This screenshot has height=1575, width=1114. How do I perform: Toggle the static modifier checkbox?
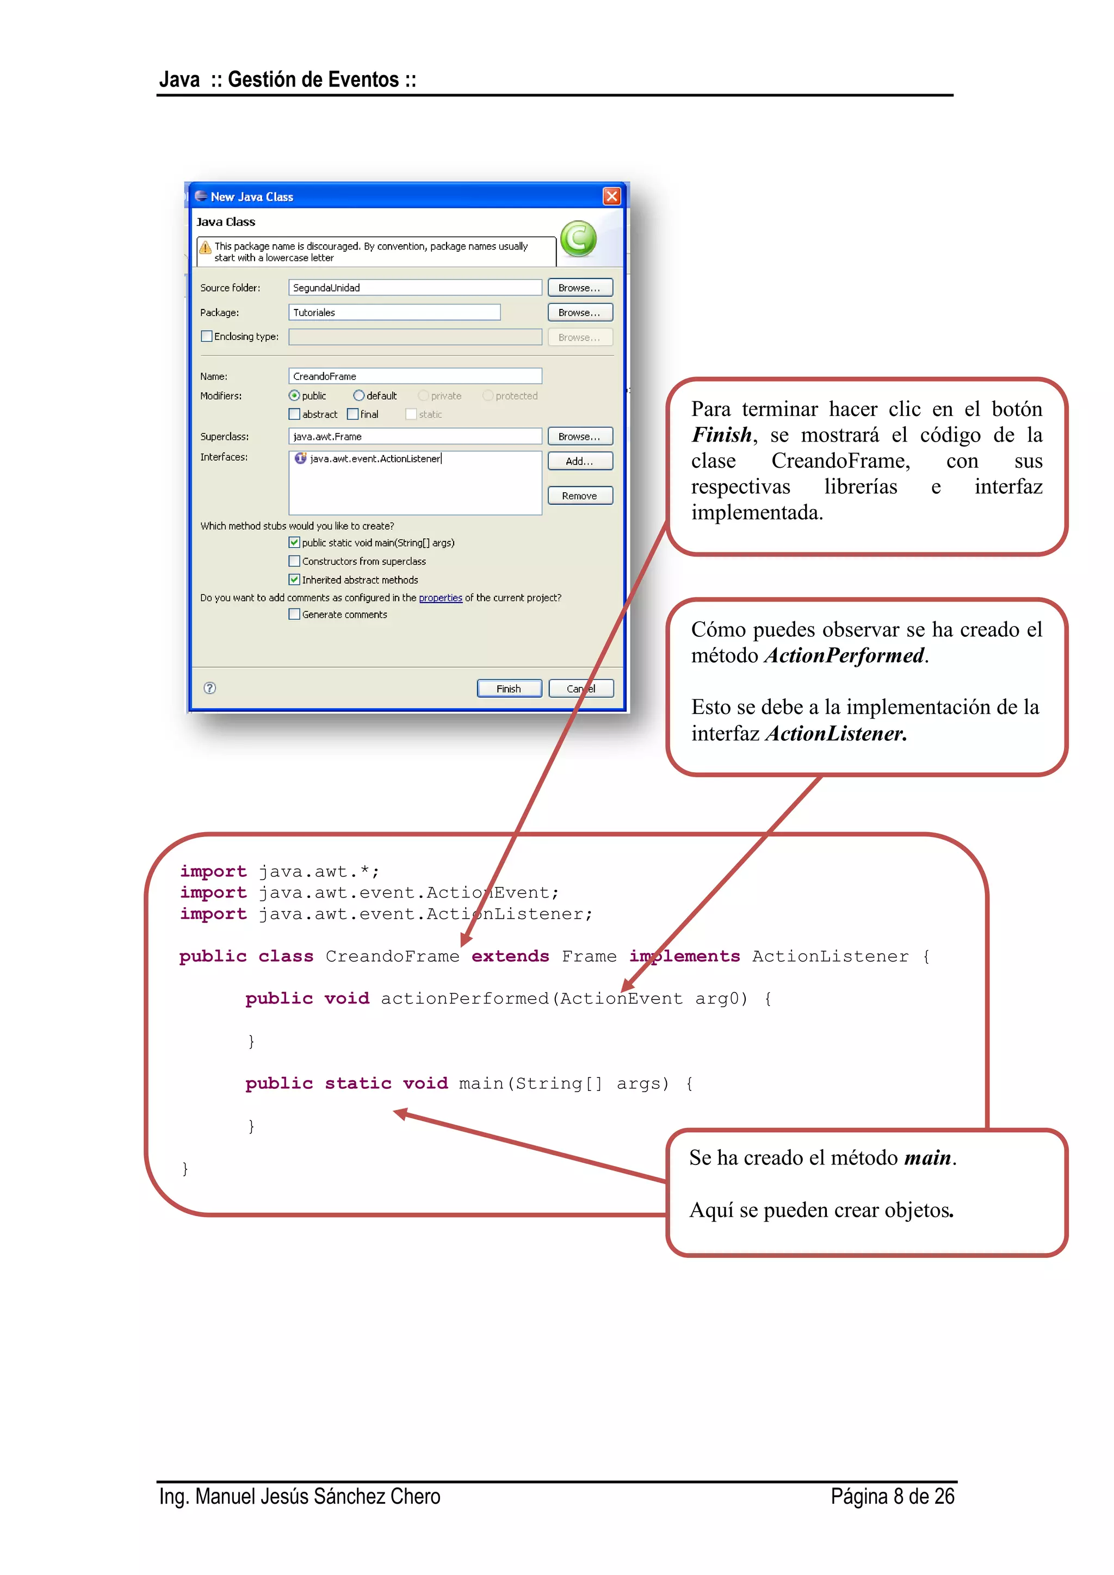[x=411, y=414]
